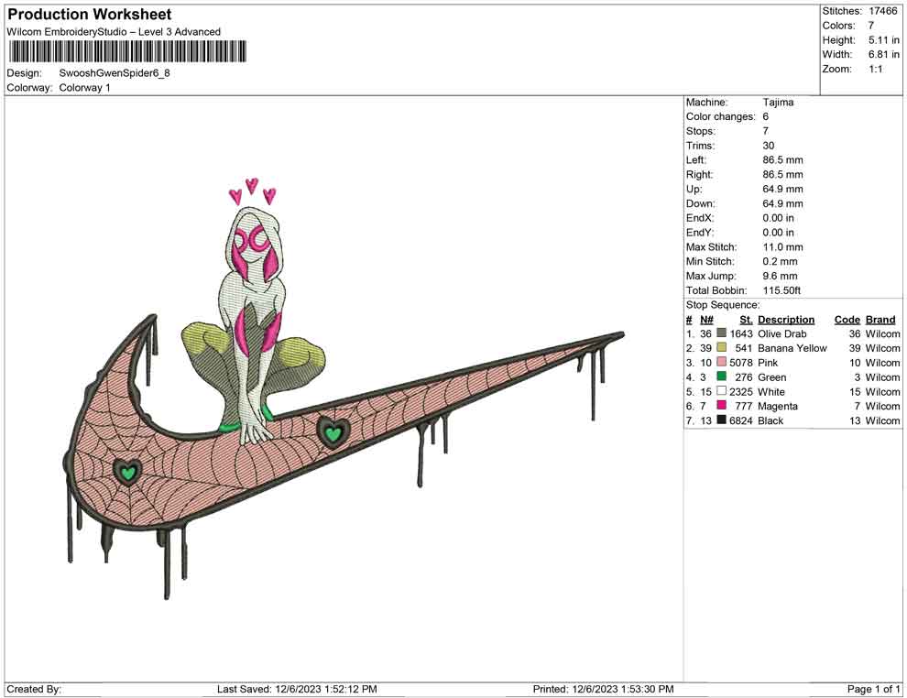Click the stitch count 6824 for Black
The height and width of the screenshot is (698, 907).
point(741,420)
